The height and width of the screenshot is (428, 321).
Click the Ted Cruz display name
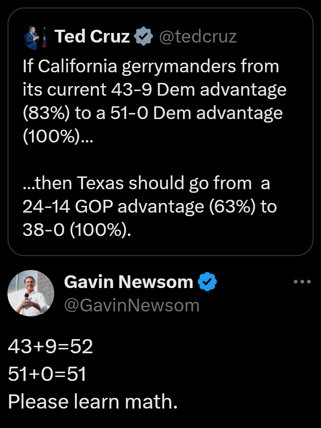coord(92,36)
